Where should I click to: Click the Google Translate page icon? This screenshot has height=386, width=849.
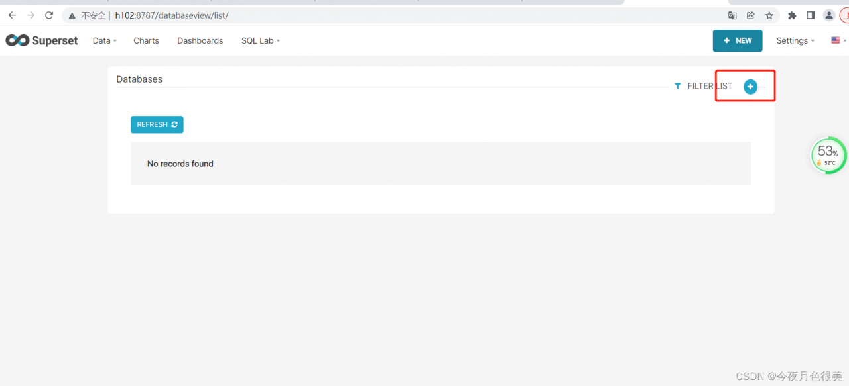[732, 15]
